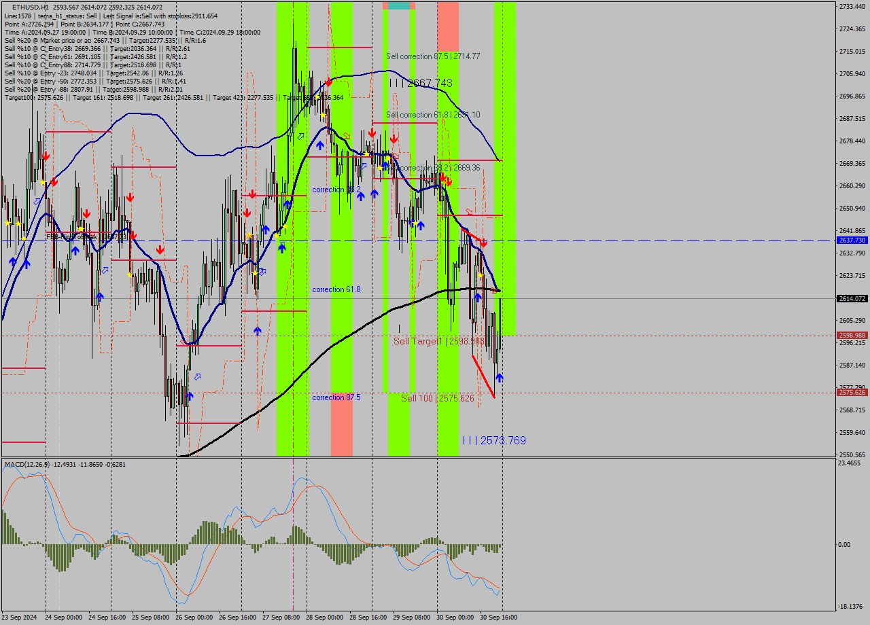Image resolution: width=870 pixels, height=625 pixels.
Task: Click the 2660.290 price axis value
Action: click(x=852, y=185)
